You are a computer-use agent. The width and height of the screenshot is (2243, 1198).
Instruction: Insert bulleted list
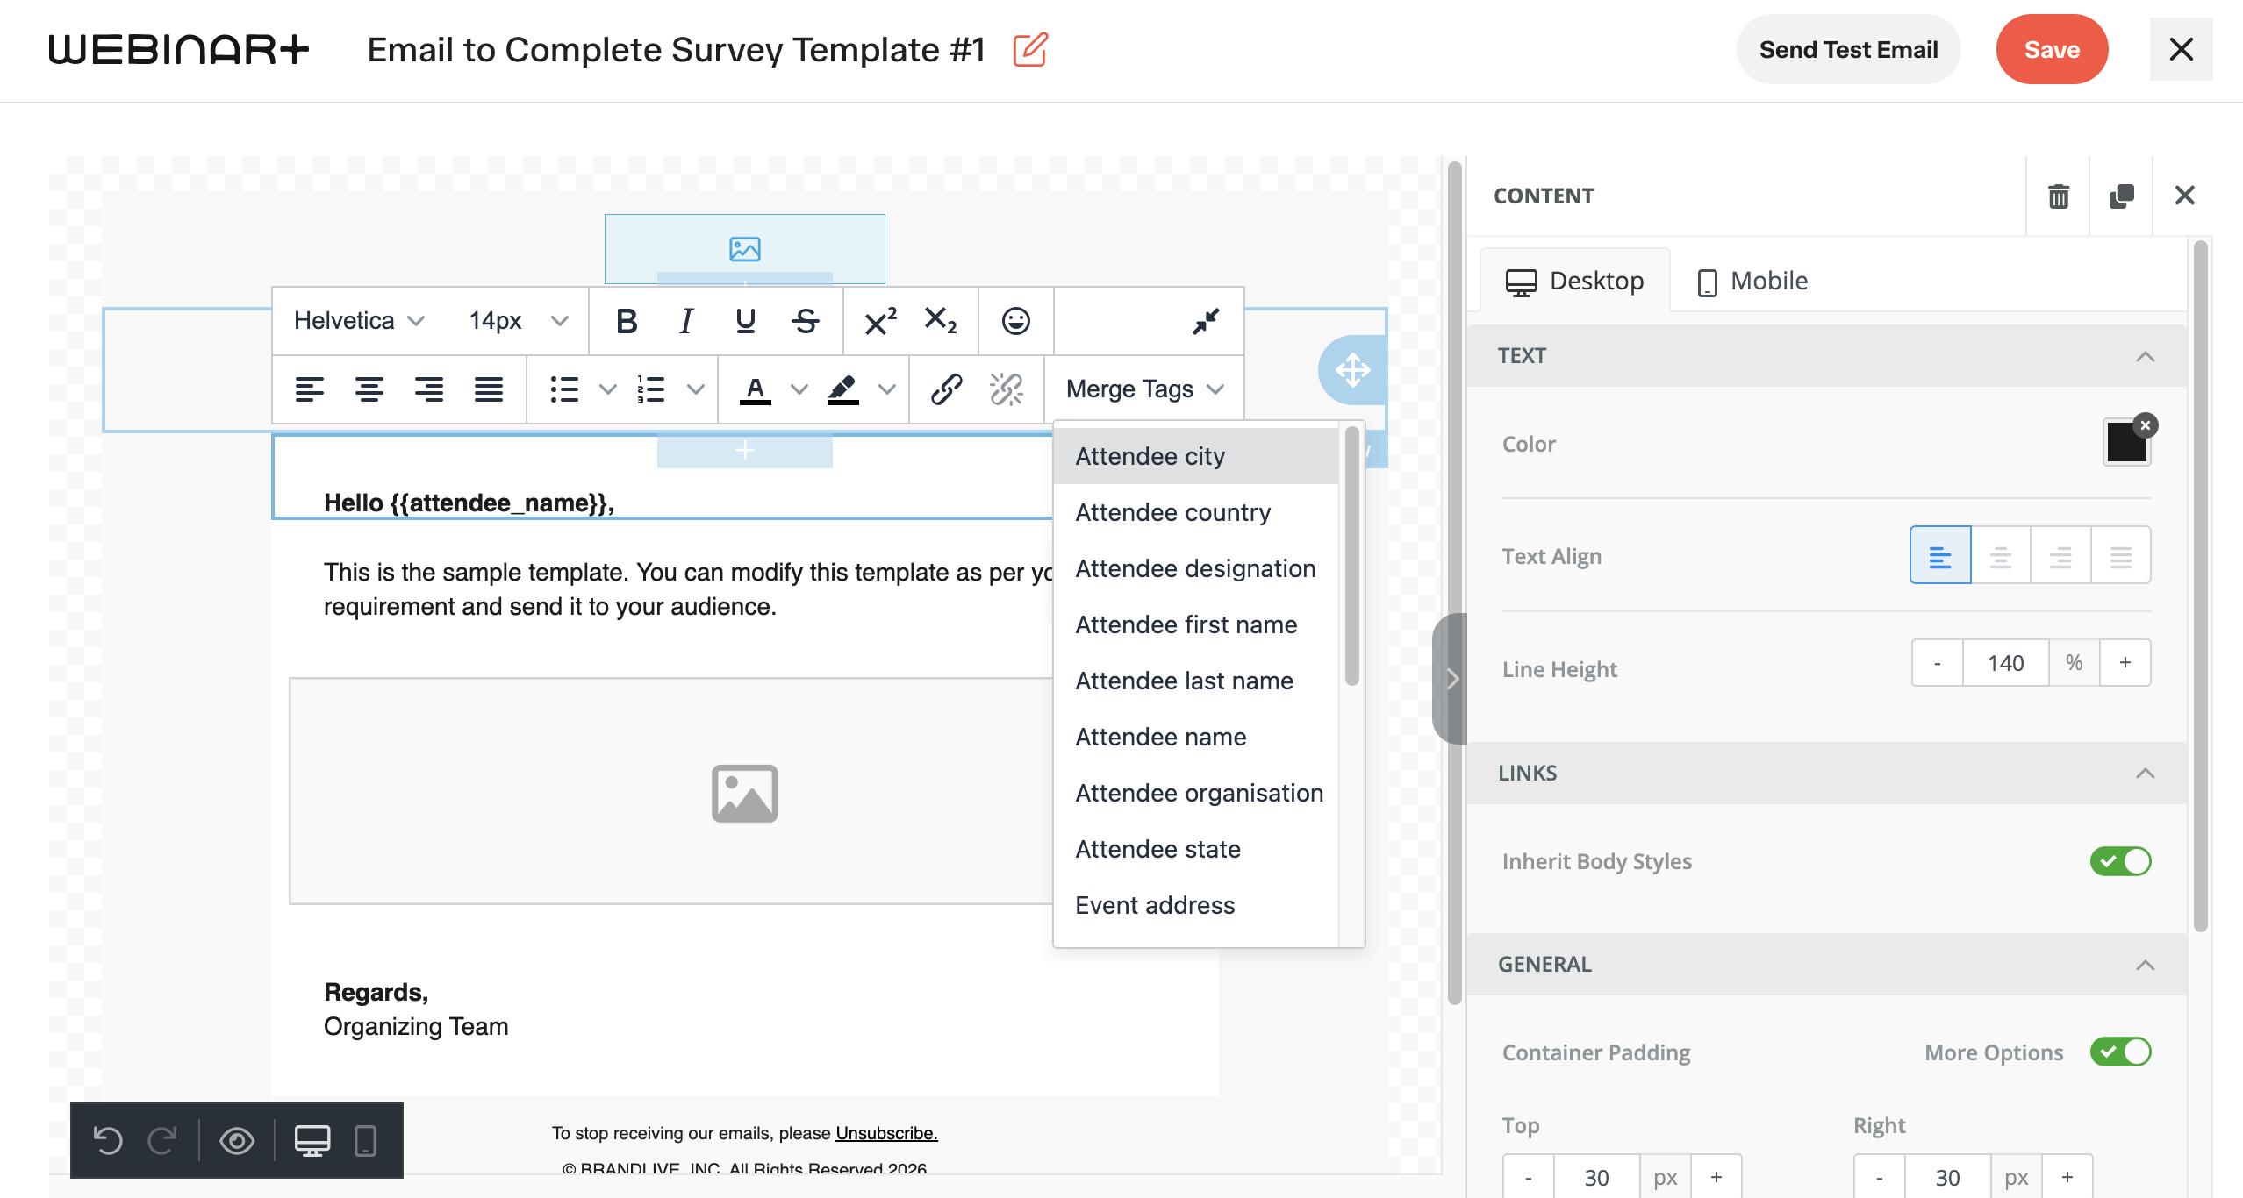coord(563,389)
